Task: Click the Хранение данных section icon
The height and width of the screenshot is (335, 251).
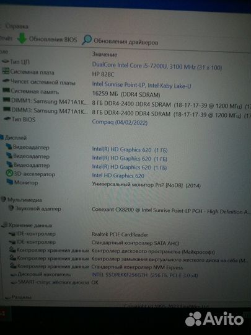Action: (x=4, y=225)
